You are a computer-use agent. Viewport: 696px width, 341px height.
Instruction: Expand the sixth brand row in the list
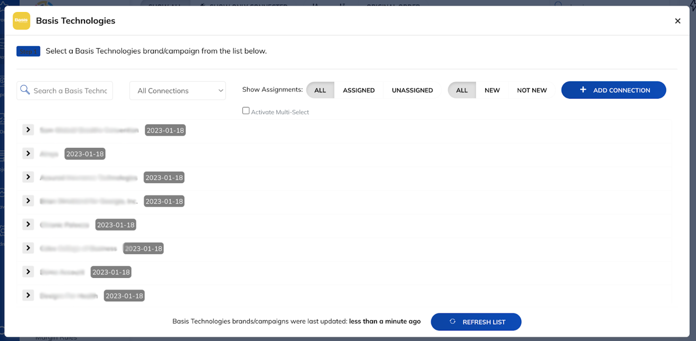click(x=28, y=248)
